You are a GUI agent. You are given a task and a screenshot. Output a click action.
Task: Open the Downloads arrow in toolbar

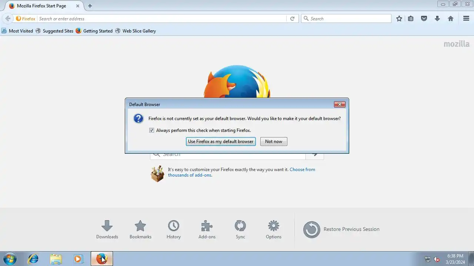tap(437, 18)
